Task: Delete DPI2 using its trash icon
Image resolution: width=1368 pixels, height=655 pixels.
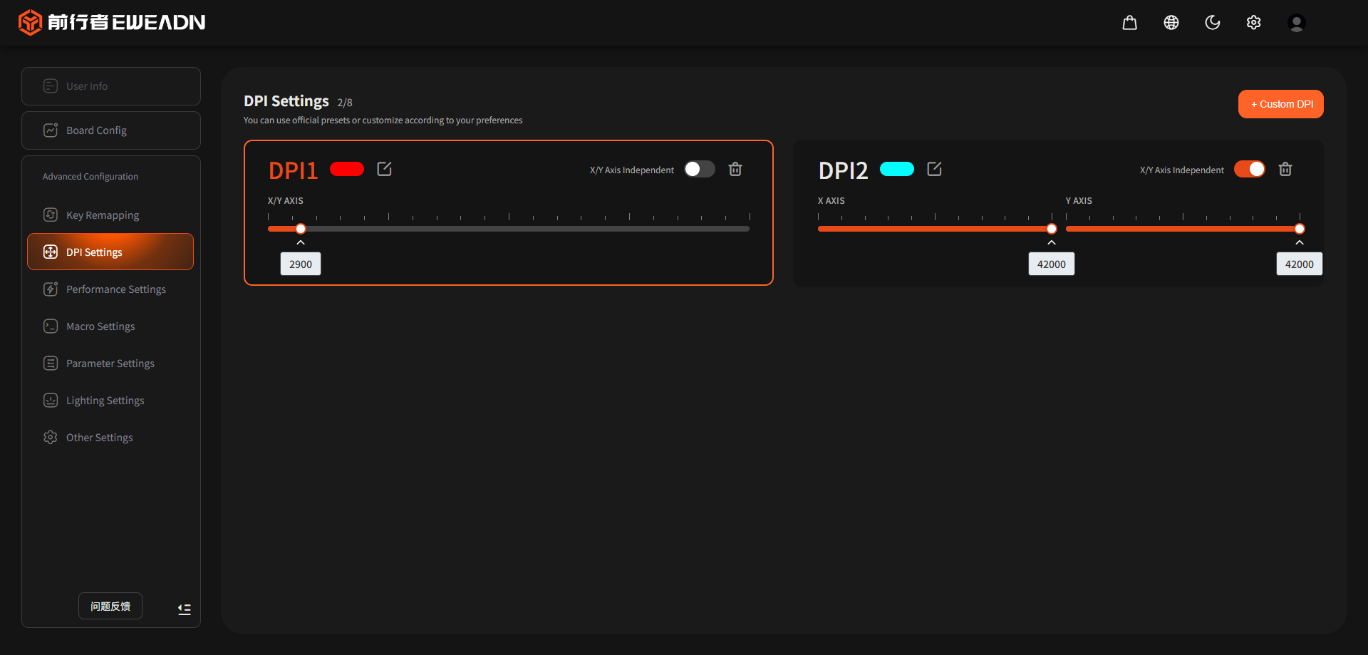Action: 1285,170
